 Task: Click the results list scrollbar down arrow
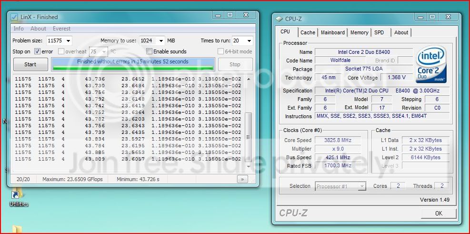coord(249,165)
